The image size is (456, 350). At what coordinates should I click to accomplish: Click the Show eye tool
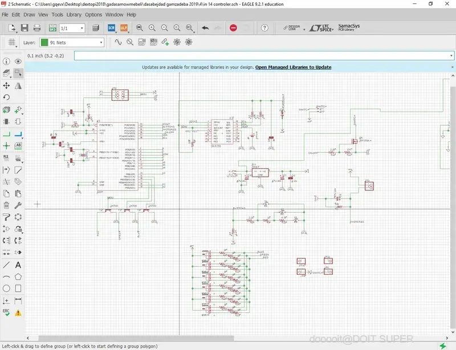pos(18,61)
